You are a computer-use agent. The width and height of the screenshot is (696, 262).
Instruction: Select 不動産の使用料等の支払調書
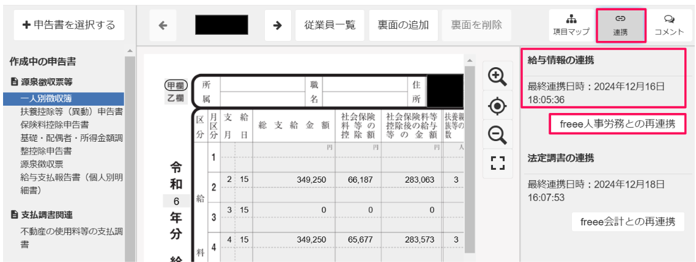71,238
